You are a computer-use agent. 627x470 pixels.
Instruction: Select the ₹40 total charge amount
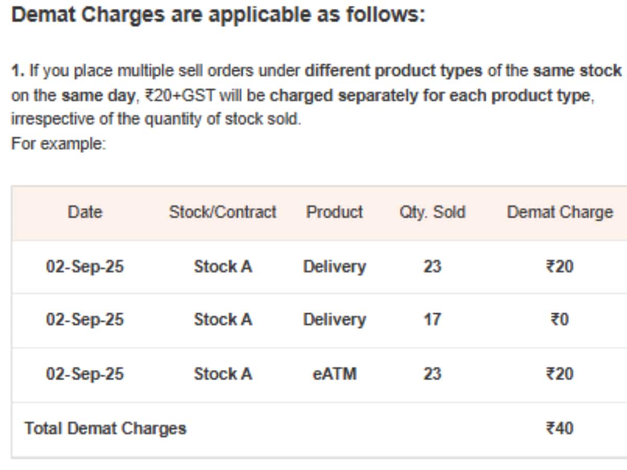tap(560, 428)
